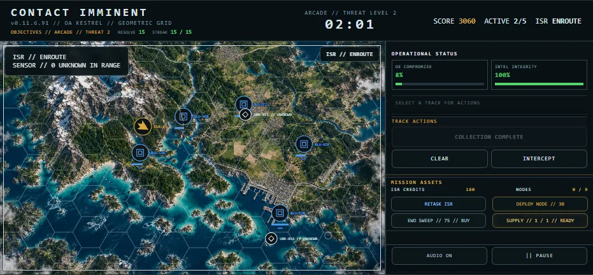This screenshot has width=593, height=275.
Task: Select the BLU-AOB friendly unit marker
Action: (183, 116)
